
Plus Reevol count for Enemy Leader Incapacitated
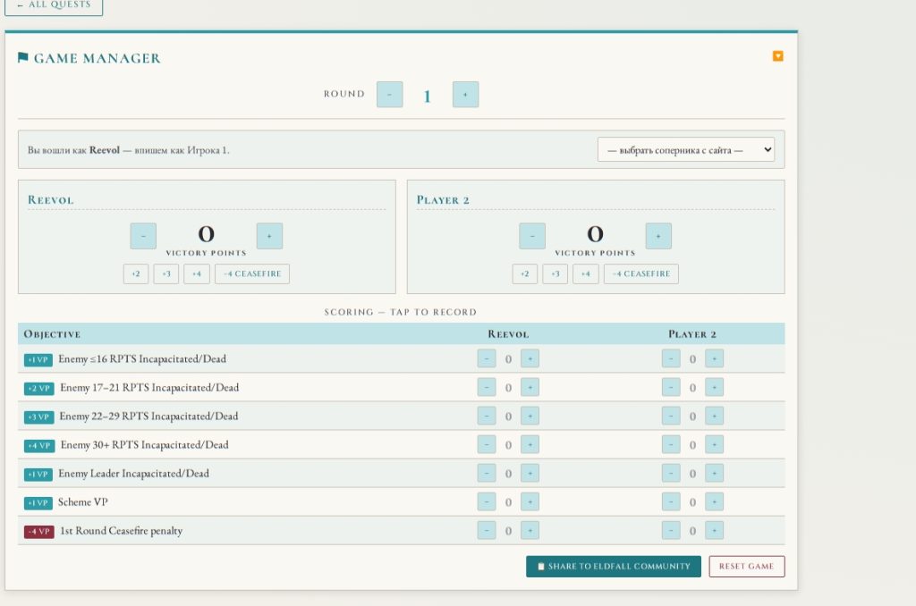pyautogui.click(x=530, y=473)
